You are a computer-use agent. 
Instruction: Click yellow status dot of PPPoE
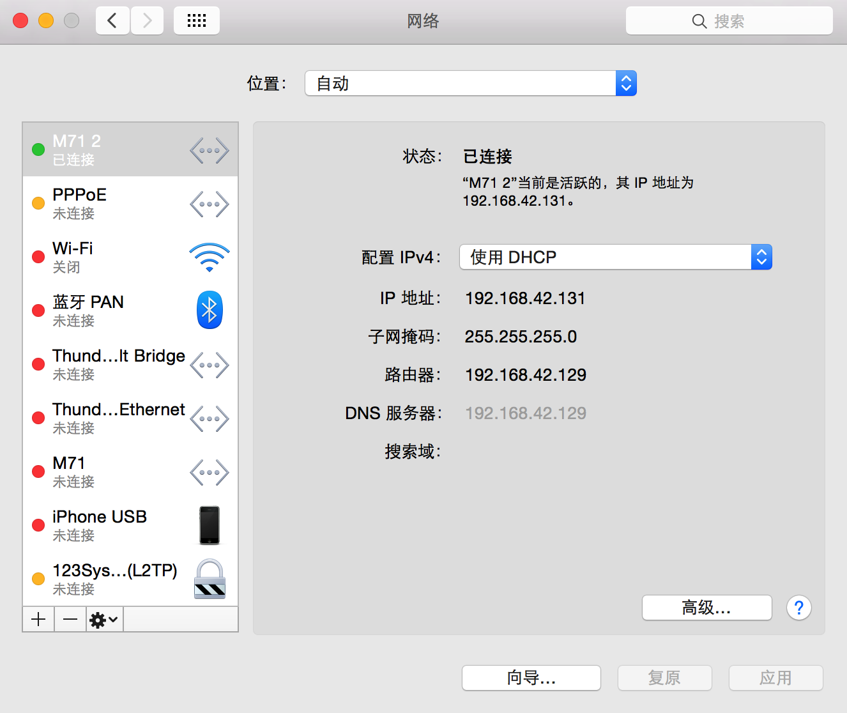pos(38,203)
